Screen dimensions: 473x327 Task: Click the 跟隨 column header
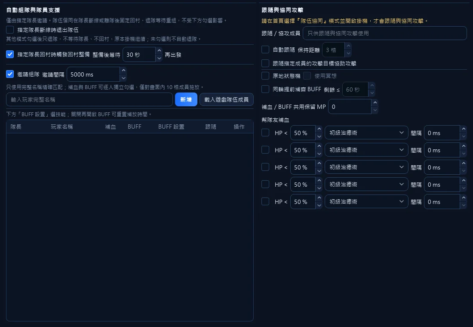pyautogui.click(x=211, y=126)
